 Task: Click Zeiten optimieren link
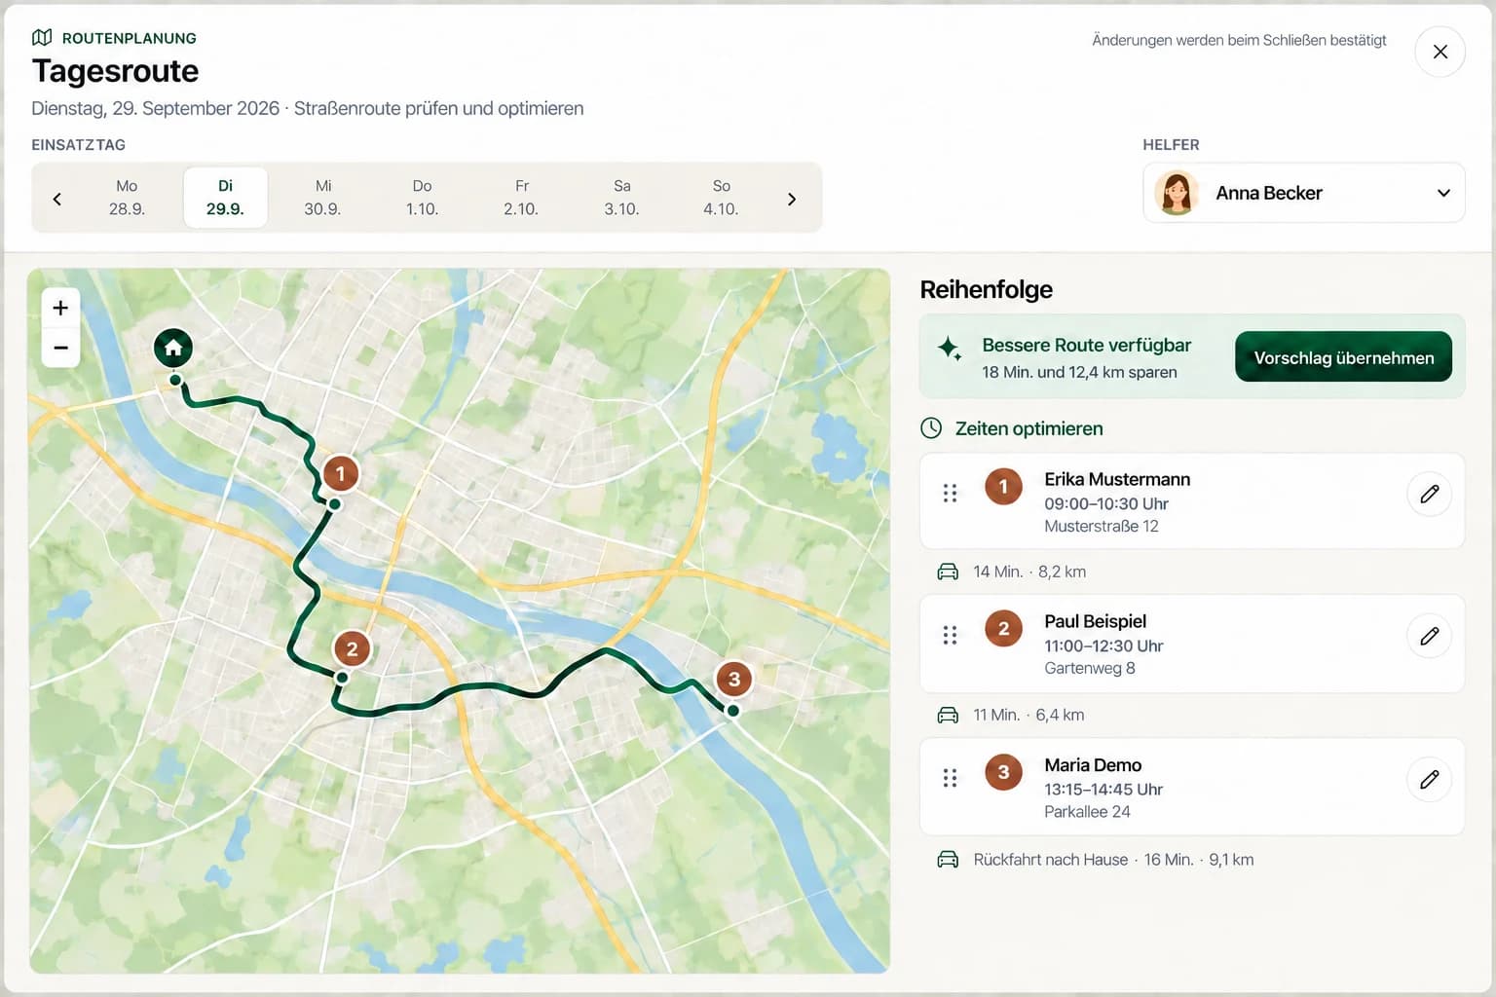point(1028,428)
